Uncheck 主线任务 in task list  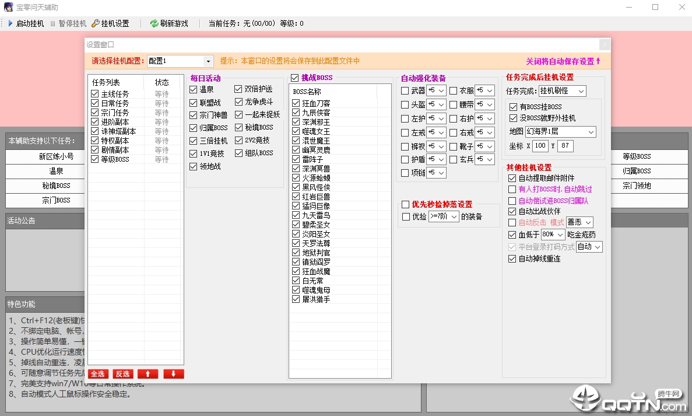(x=95, y=93)
